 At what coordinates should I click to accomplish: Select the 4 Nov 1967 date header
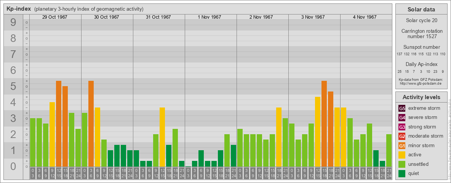(365, 17)
